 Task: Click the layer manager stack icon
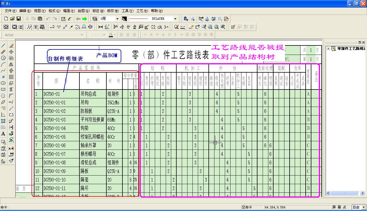pyautogui.click(x=95, y=19)
